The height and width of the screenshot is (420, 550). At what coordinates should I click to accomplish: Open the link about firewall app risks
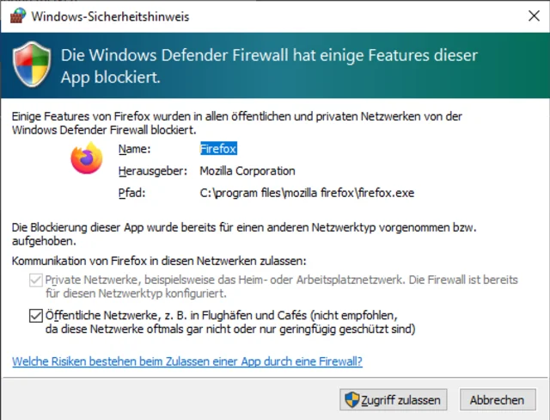(186, 361)
